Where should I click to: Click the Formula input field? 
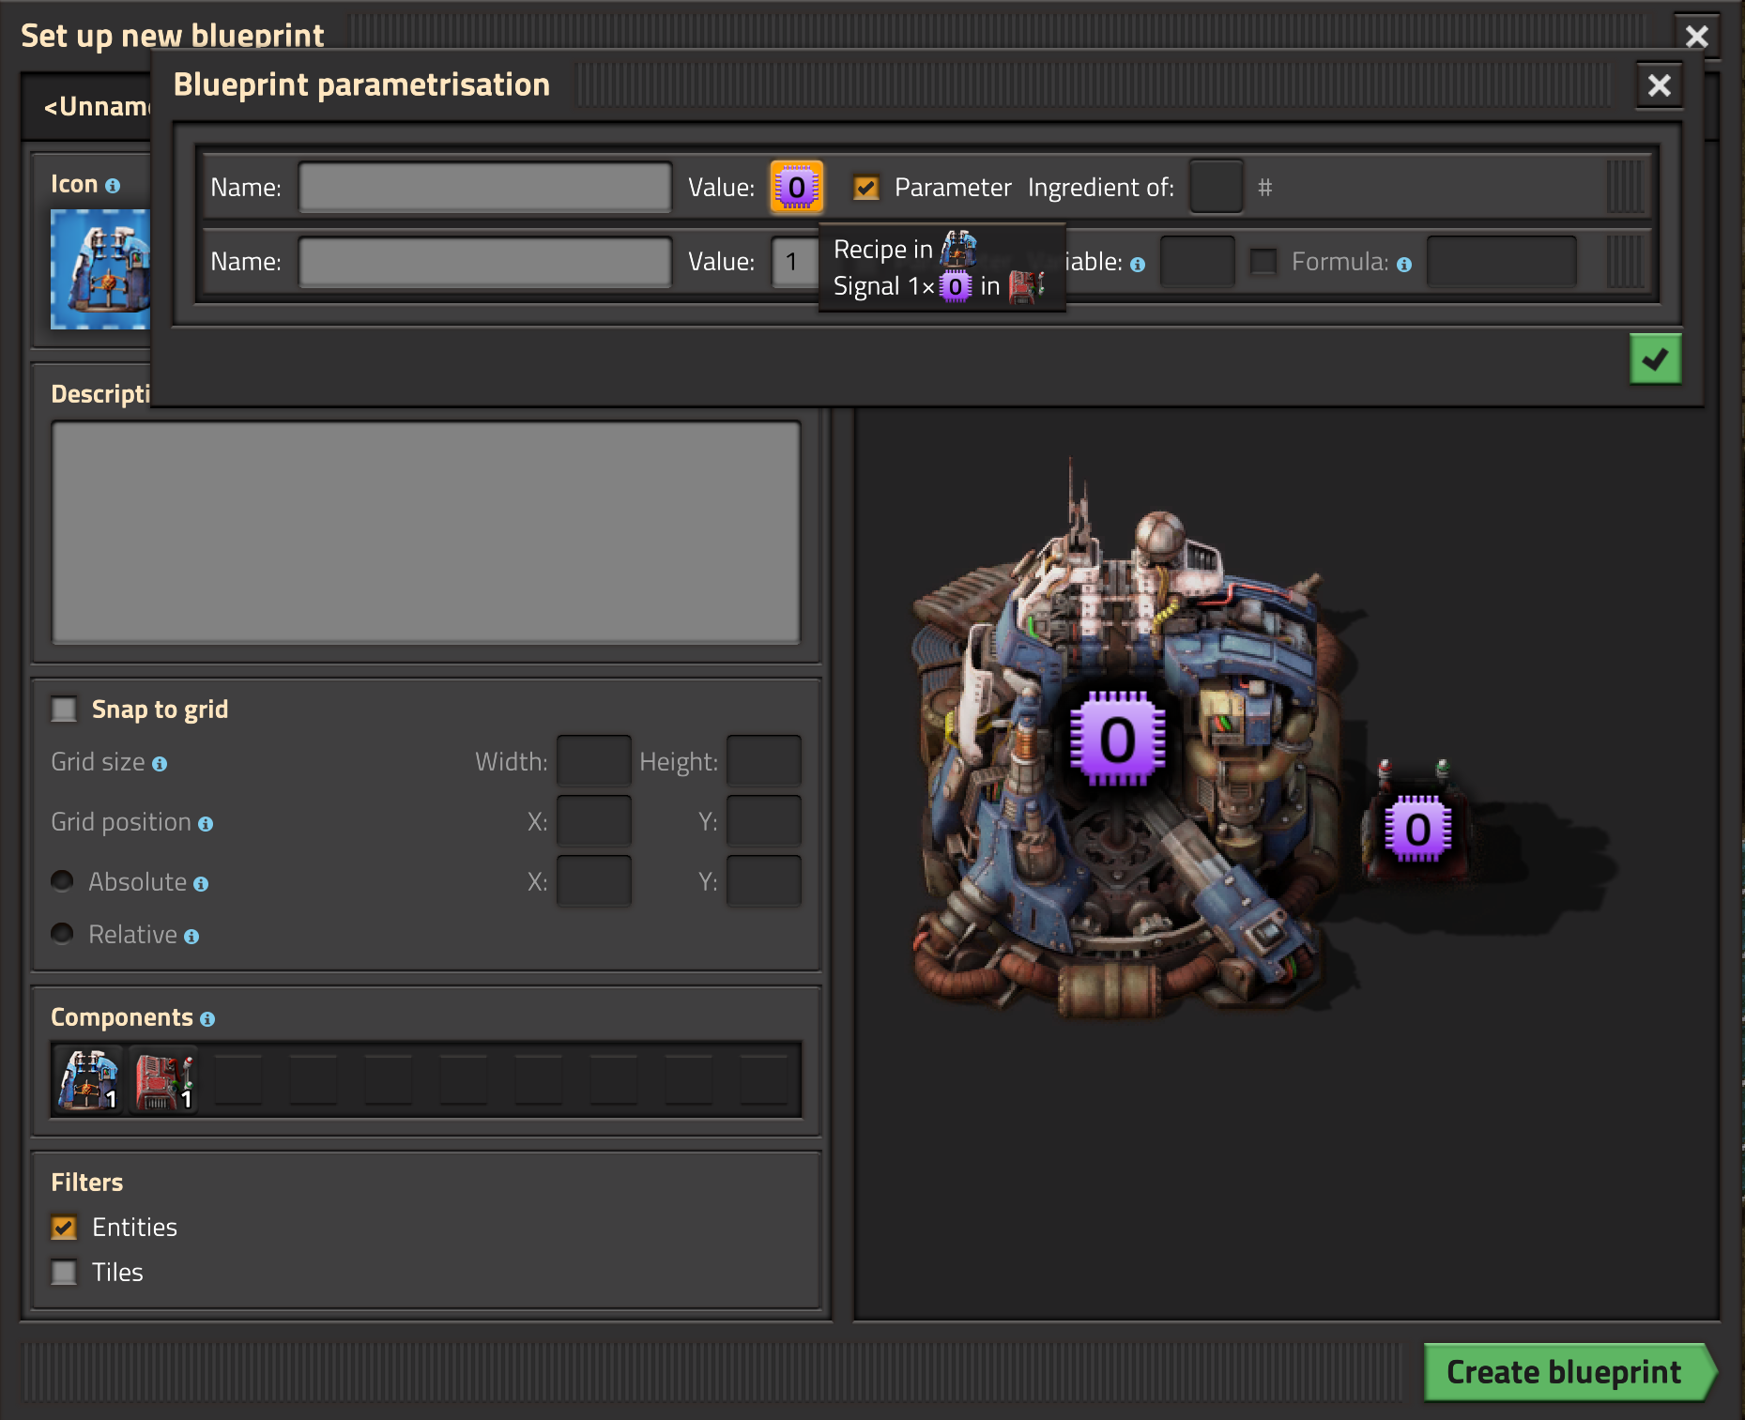click(1502, 261)
